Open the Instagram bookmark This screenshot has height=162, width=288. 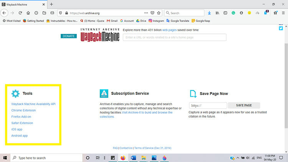click(x=156, y=21)
